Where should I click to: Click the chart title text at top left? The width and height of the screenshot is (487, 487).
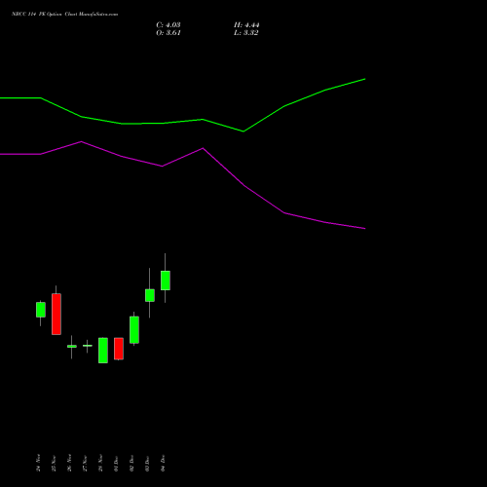tap(65, 15)
